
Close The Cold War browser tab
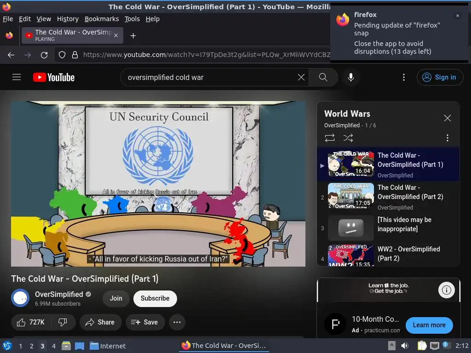tap(116, 35)
